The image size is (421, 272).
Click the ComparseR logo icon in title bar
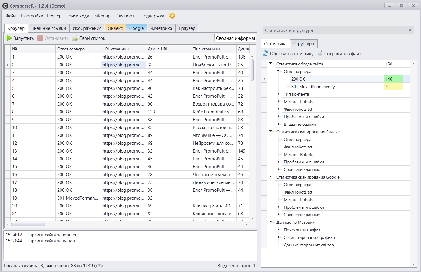(x=5, y=6)
